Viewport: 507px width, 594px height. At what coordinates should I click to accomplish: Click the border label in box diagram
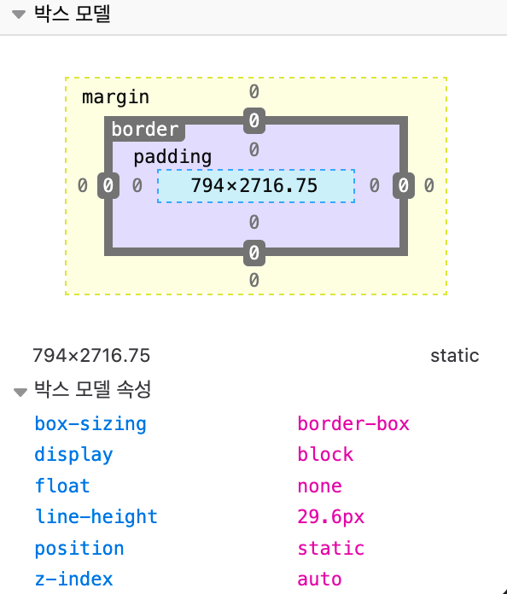tap(145, 129)
